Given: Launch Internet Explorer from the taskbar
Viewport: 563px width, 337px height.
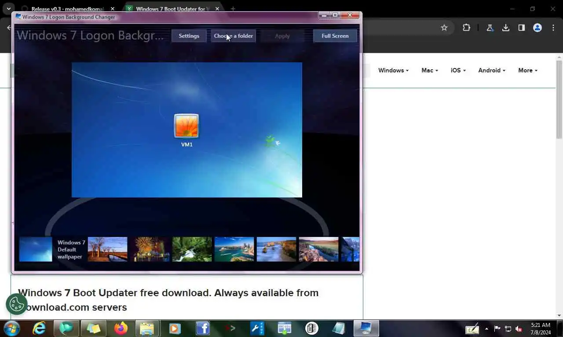Looking at the screenshot, I should click(40, 328).
